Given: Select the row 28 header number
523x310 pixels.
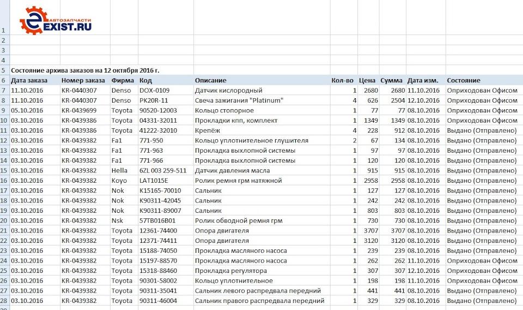Looking at the screenshot, I should (4, 301).
